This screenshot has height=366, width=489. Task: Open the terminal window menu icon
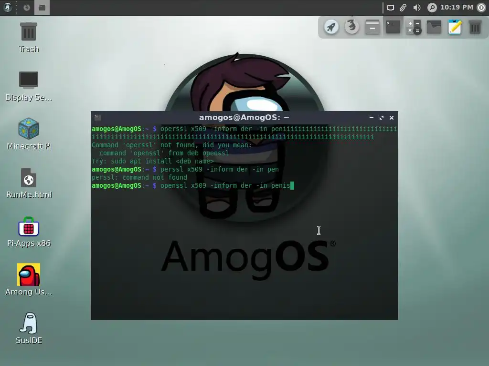pos(98,118)
